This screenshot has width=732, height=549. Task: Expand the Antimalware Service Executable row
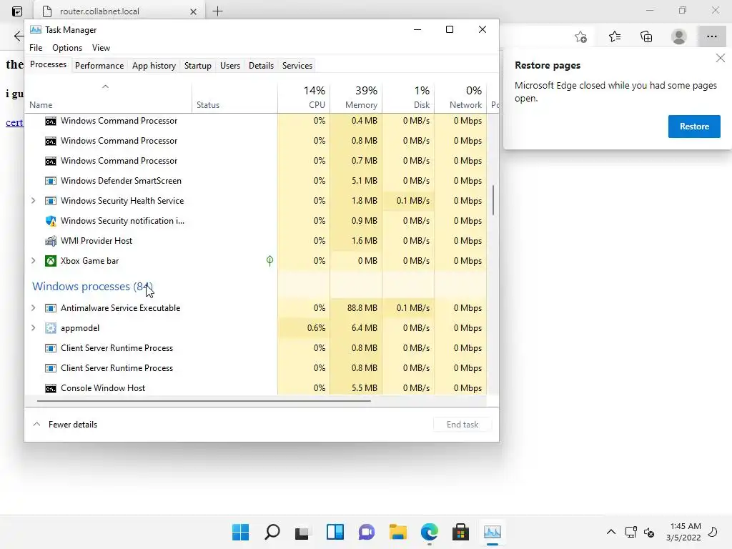click(33, 308)
